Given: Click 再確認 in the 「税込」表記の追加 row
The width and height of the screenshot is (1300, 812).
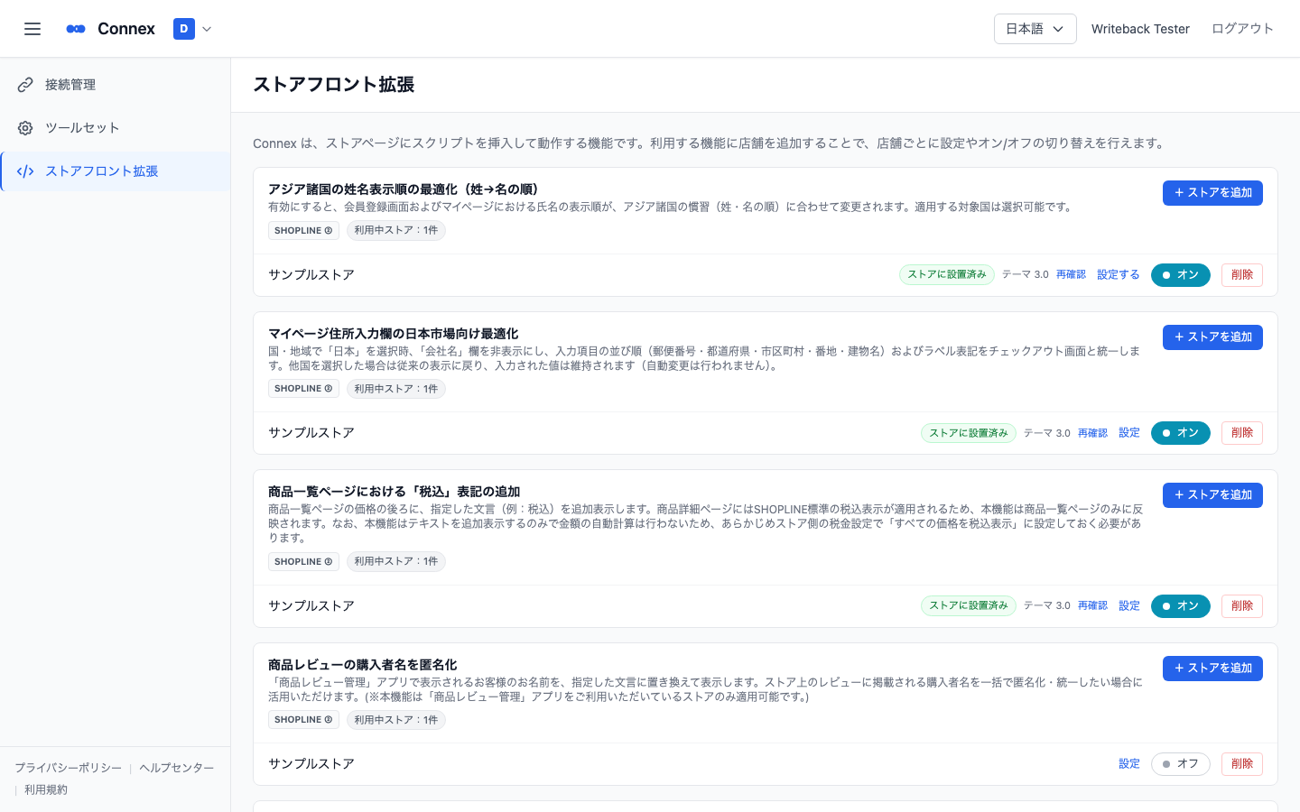Looking at the screenshot, I should [x=1092, y=606].
